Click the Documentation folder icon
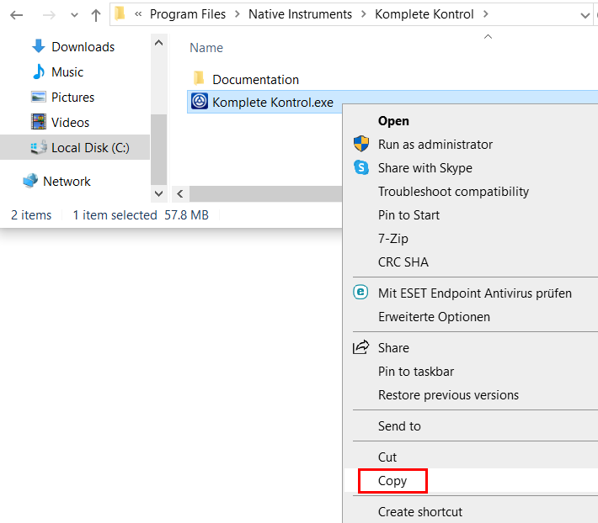 (x=199, y=78)
